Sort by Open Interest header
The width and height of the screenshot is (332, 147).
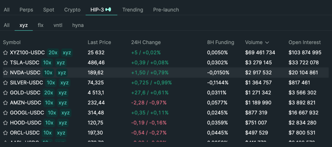(x=304, y=43)
